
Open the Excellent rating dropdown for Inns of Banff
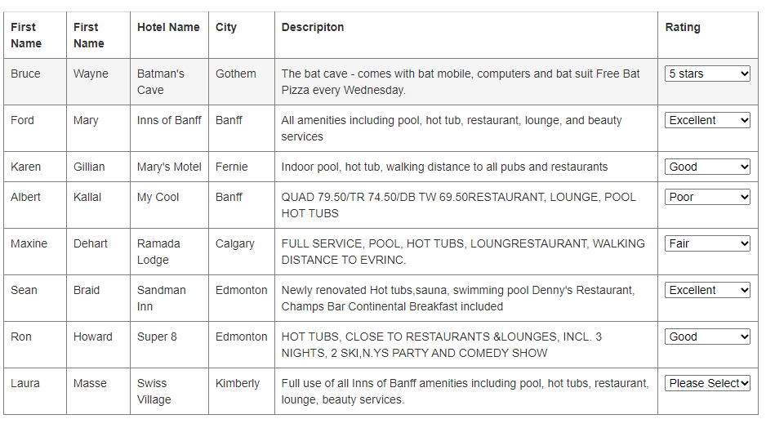[707, 120]
